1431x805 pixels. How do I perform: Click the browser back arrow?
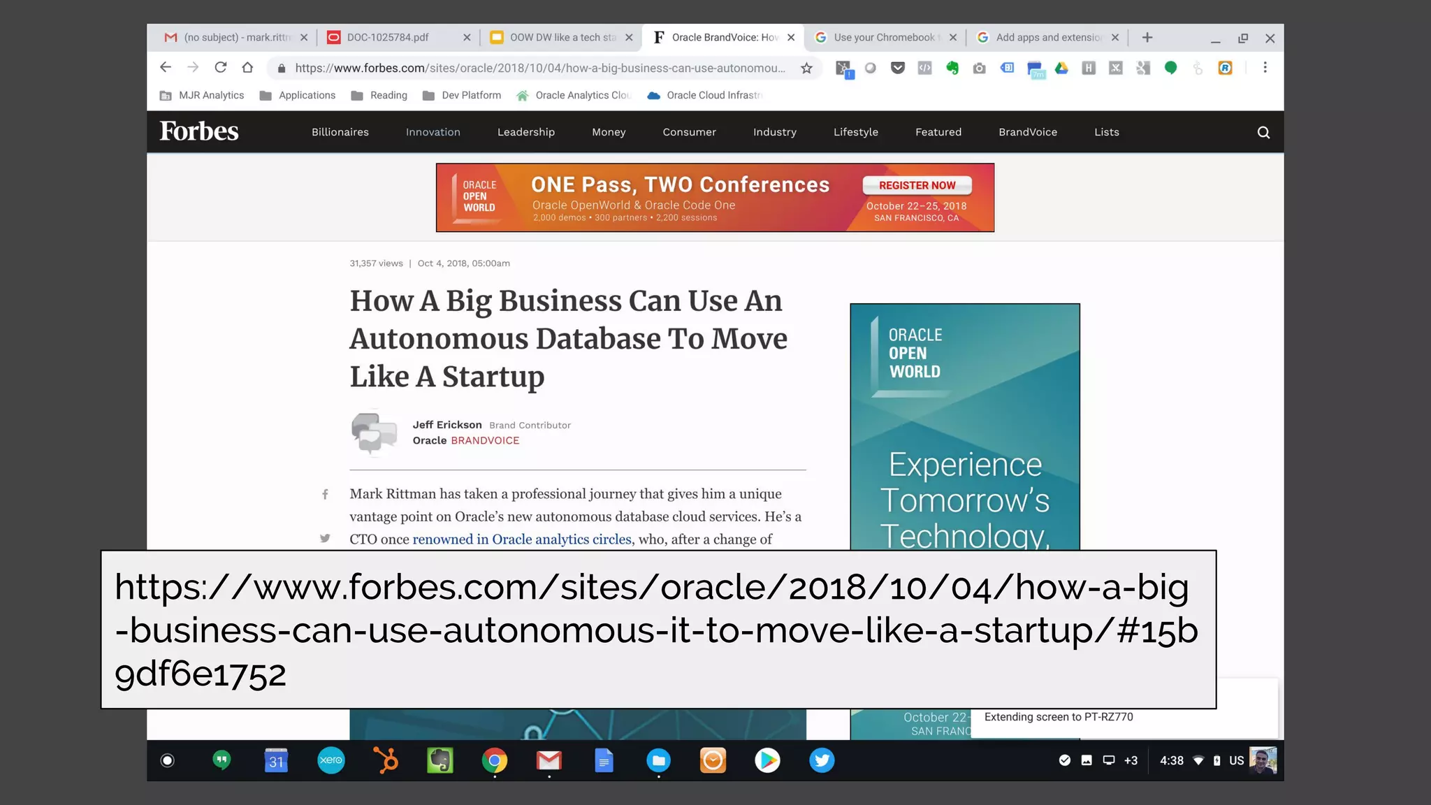(166, 68)
